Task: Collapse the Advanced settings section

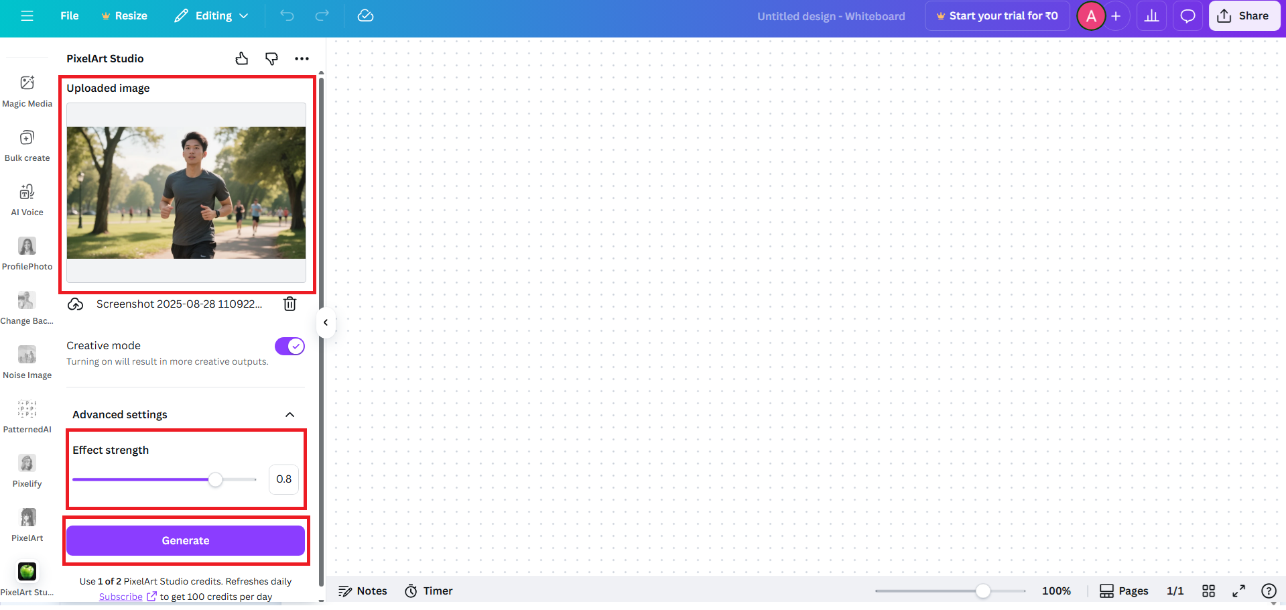Action: point(290,414)
